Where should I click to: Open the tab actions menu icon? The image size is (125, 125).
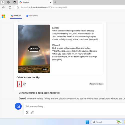click(x=14, y=2)
